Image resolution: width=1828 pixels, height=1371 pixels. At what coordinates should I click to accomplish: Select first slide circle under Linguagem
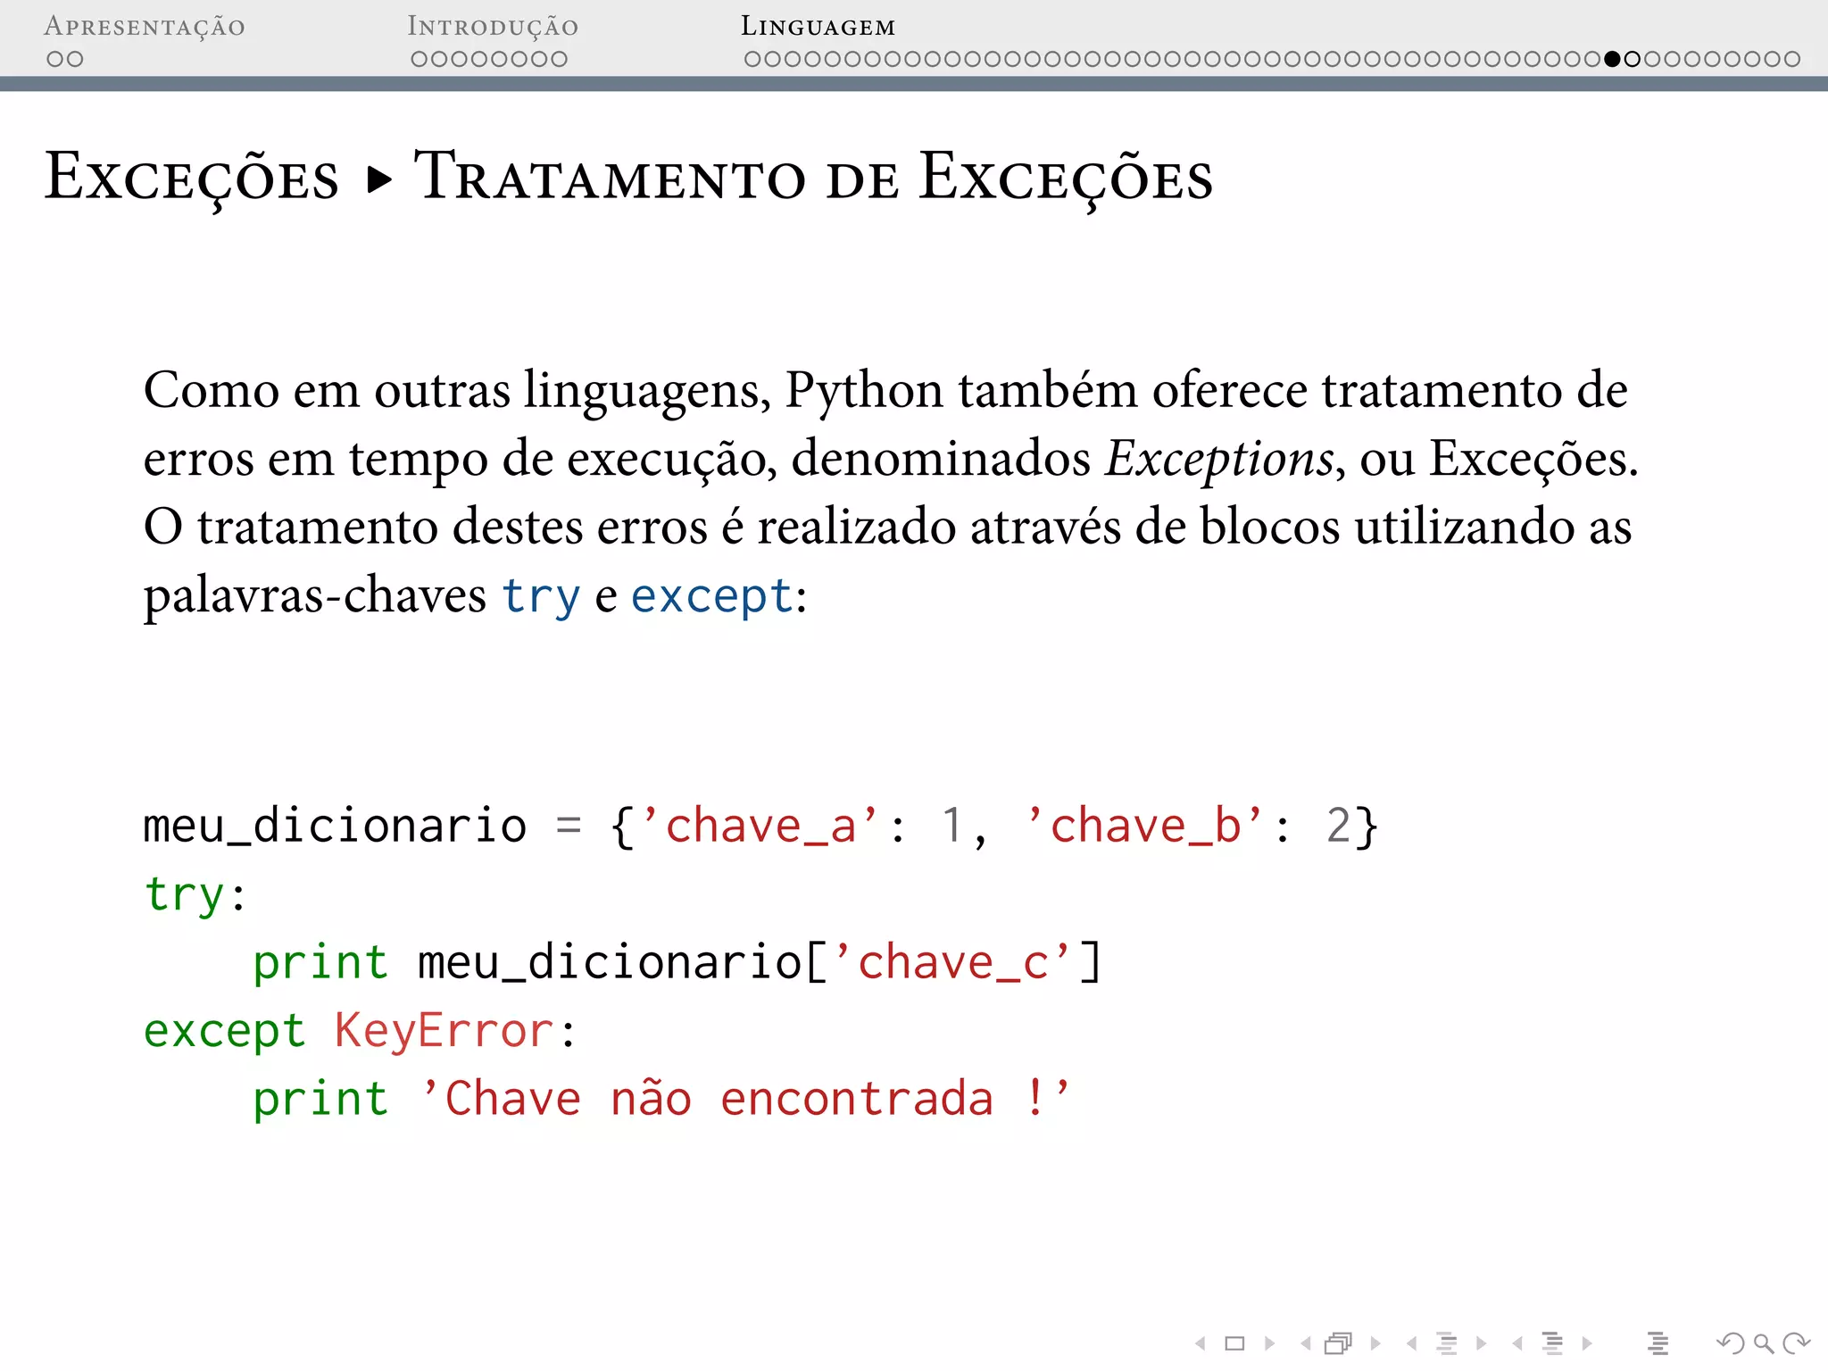coord(752,59)
